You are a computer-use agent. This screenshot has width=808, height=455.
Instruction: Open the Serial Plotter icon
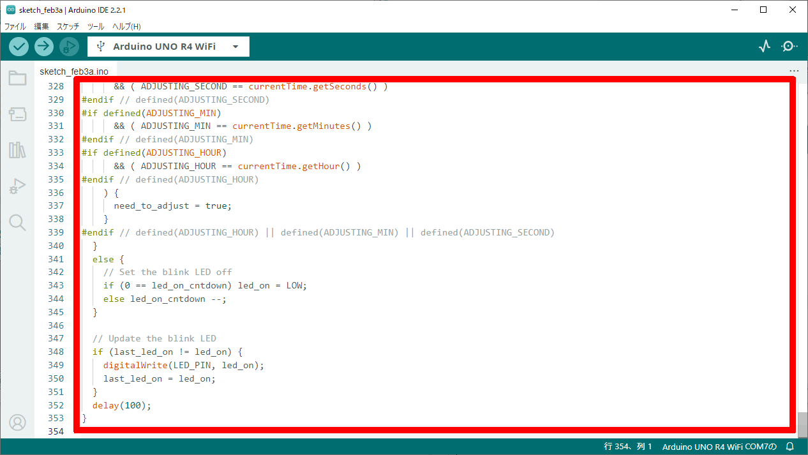[765, 46]
